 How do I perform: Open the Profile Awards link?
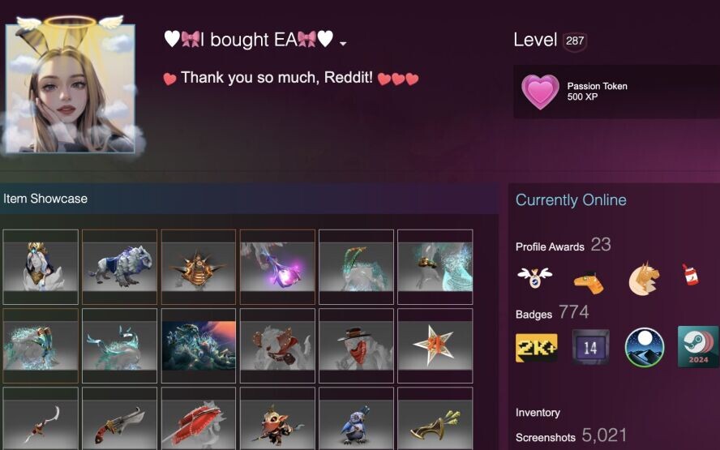tap(550, 246)
